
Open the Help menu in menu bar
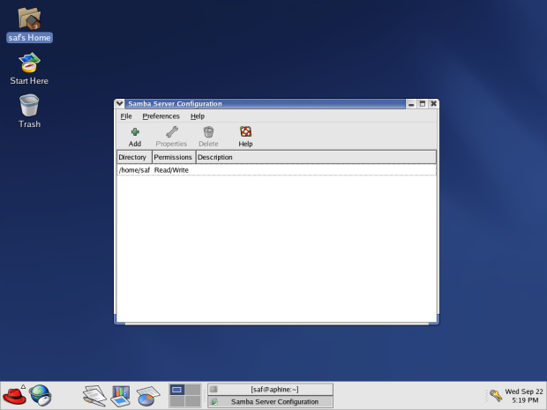point(198,116)
